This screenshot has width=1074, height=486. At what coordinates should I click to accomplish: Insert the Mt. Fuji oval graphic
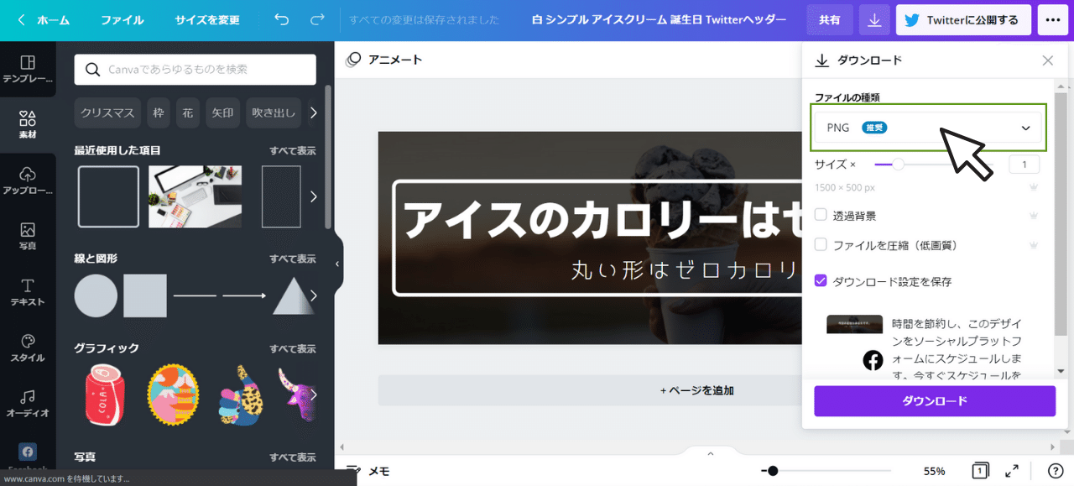click(174, 396)
